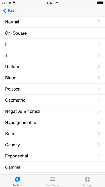Tap the blue back arrow icon
The height and width of the screenshot is (187, 105).
tap(5, 11)
